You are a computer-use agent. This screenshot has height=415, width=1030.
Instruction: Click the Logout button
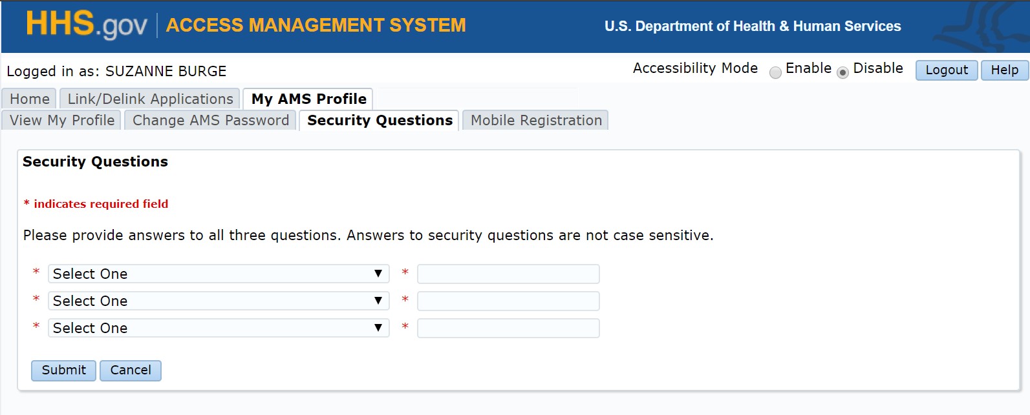(x=947, y=70)
